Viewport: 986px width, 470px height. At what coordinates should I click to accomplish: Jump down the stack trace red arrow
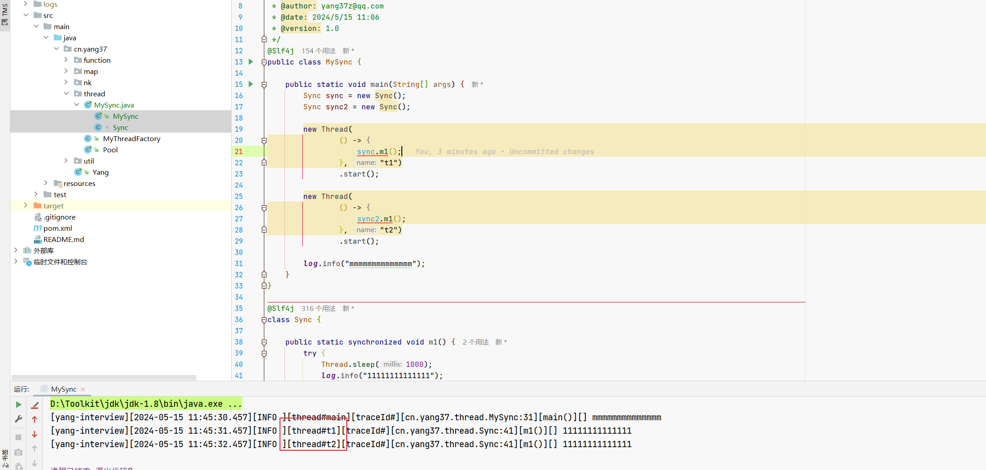click(34, 434)
